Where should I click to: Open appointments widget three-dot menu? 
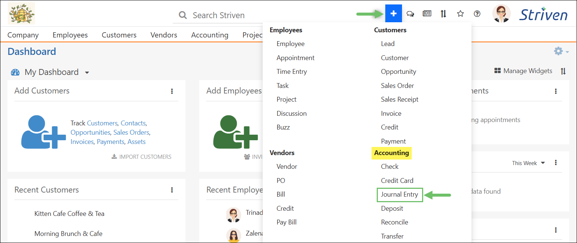pos(556,91)
